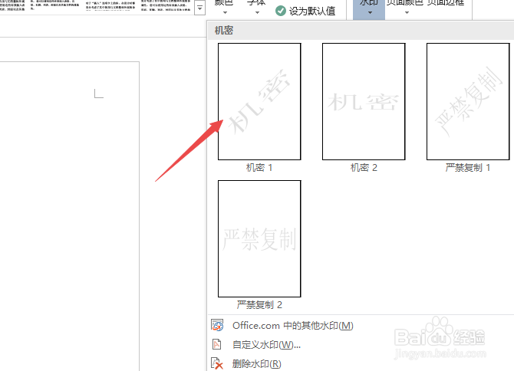This screenshot has height=371, width=514.
Task: Open the 页面颜色 dropdown
Action: click(x=406, y=8)
